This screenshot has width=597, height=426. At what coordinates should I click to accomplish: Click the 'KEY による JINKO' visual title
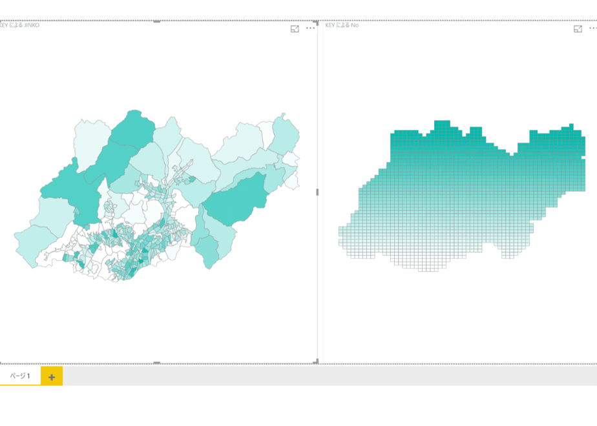coord(19,25)
